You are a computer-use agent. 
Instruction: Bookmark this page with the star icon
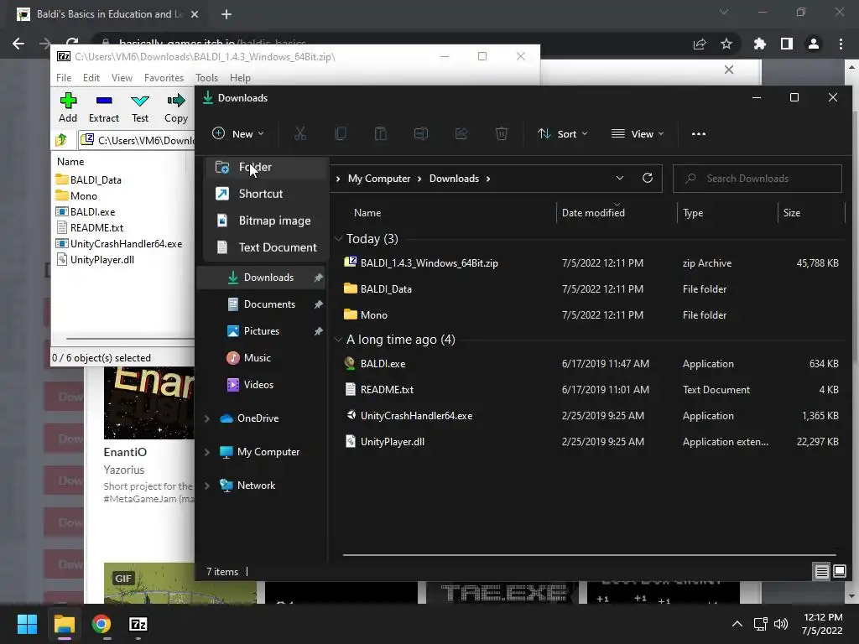point(726,44)
